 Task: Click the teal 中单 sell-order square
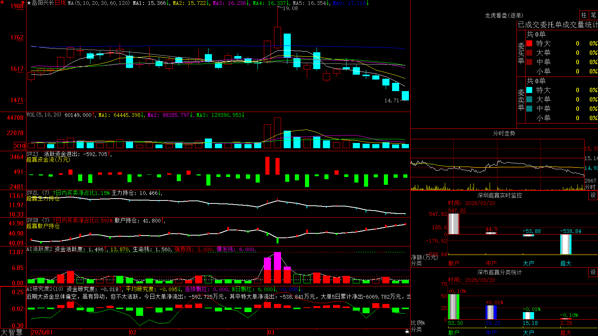(529, 109)
